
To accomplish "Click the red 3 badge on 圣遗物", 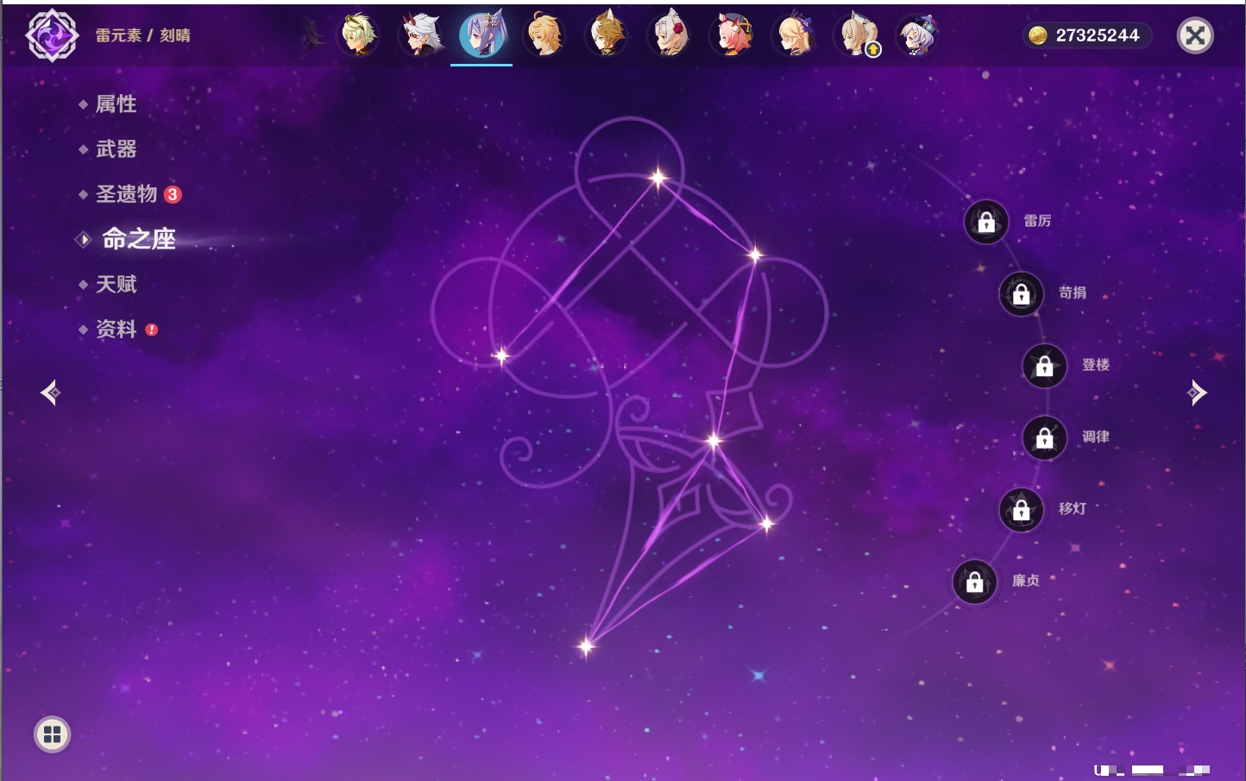I will pos(173,194).
